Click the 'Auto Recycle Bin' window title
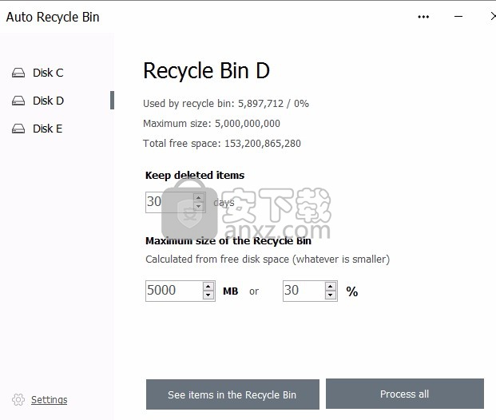This screenshot has height=420, width=496. tap(53, 17)
